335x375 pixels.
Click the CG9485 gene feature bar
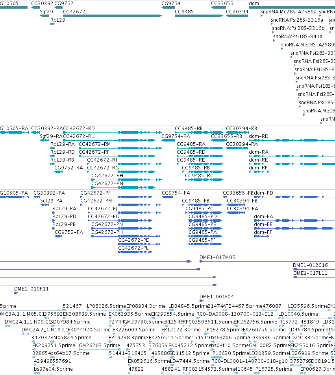tap(199, 16)
